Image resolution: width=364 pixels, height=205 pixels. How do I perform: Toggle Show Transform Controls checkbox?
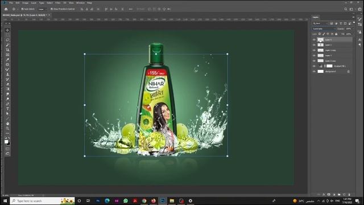pyautogui.click(x=52, y=9)
